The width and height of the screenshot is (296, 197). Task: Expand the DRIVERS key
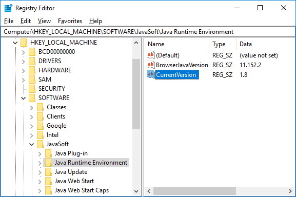pos(24,62)
